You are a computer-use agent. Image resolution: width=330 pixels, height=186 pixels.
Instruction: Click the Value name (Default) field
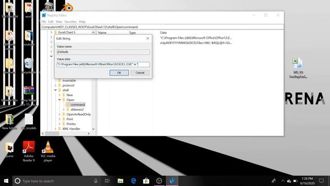pos(103,52)
